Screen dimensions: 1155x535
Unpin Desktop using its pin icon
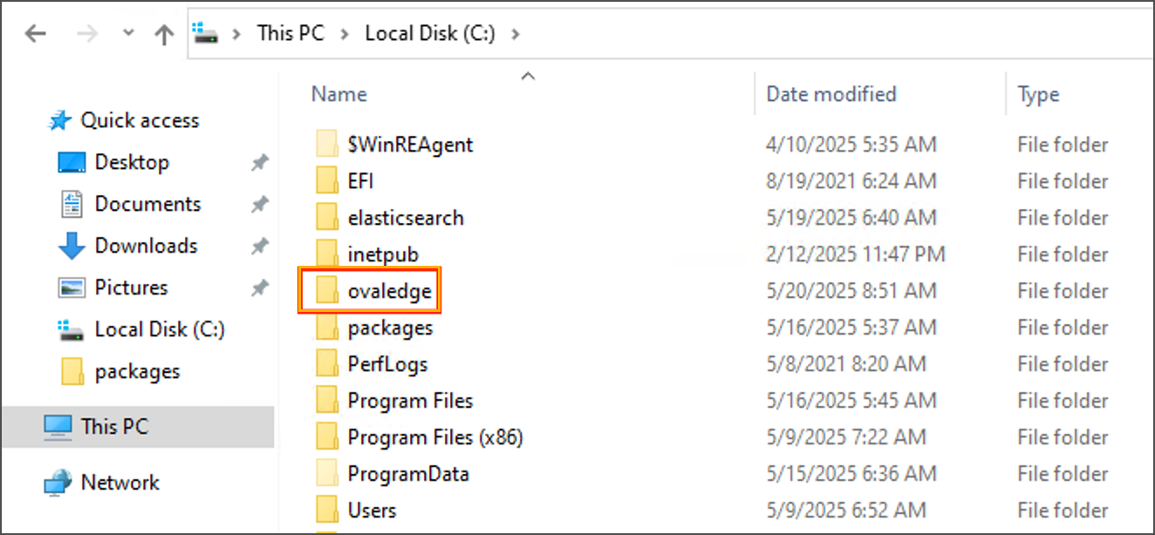click(x=259, y=163)
